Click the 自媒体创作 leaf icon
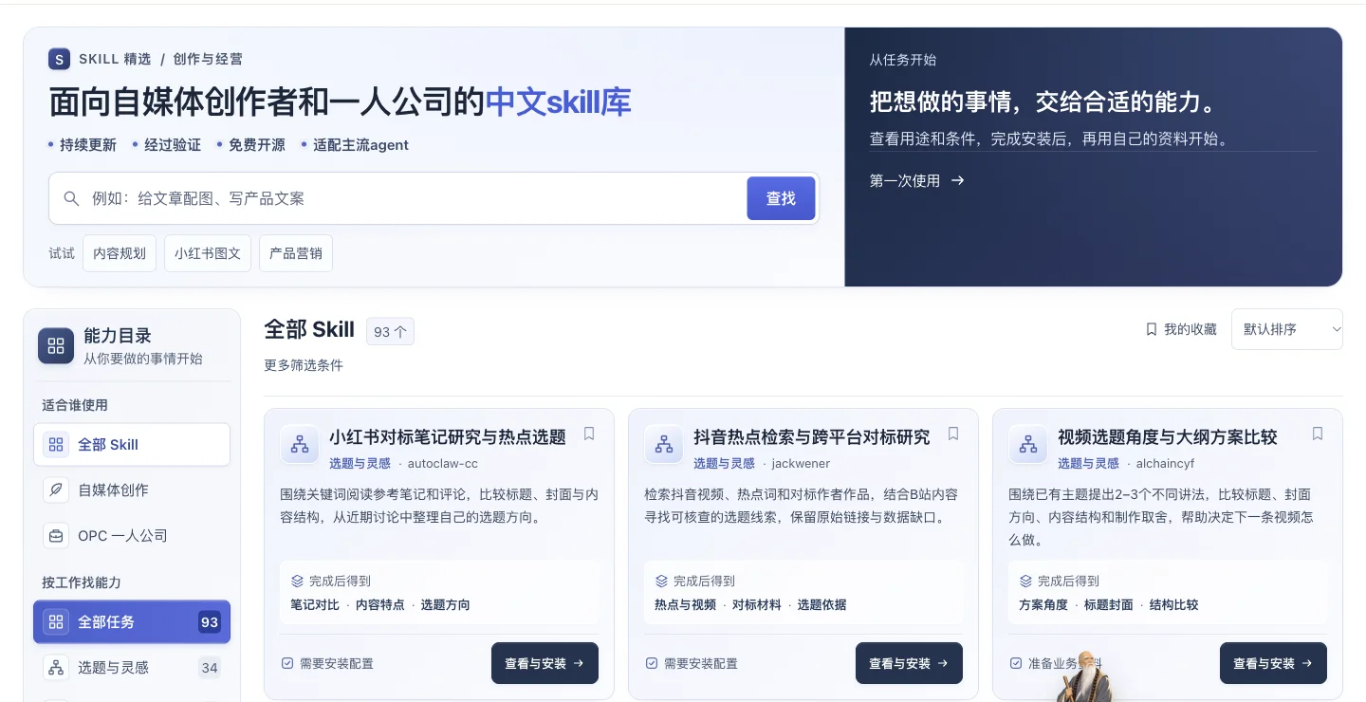The image size is (1366, 702). pos(56,490)
